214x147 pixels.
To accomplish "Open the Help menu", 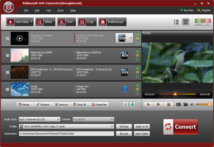I will [73, 11].
